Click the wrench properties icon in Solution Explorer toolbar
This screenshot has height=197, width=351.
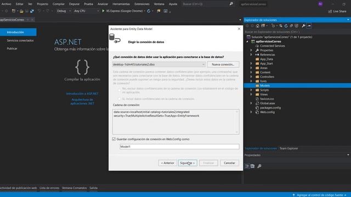[303, 26]
